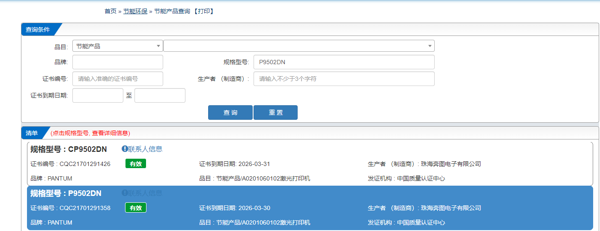
Task: Click the red hint 点击规格型号, 查看详细信息
Action: coord(90,133)
